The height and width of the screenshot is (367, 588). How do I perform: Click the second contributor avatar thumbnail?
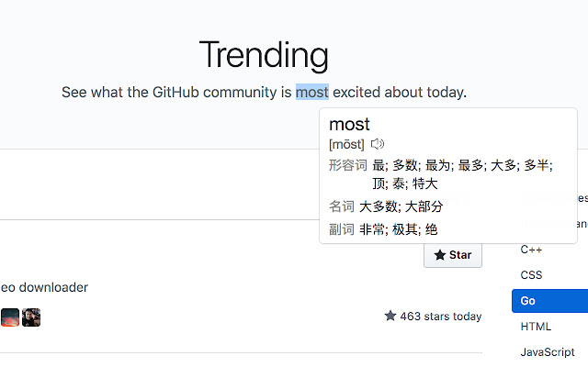click(x=31, y=317)
